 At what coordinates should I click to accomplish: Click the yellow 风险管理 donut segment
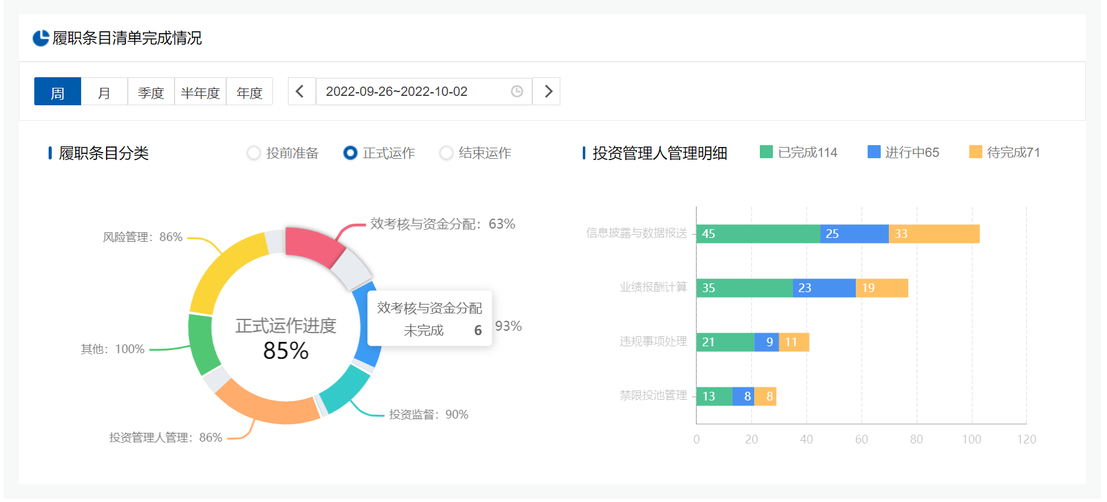223,268
